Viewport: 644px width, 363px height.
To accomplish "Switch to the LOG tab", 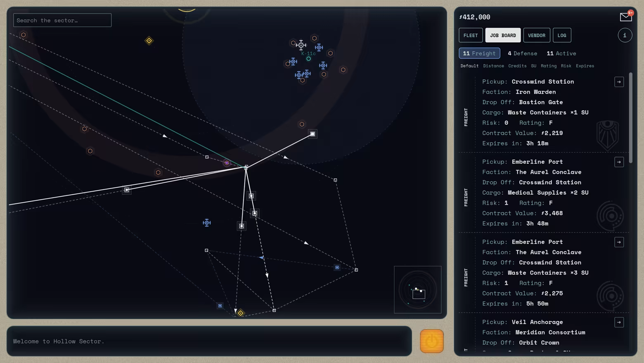I will [x=562, y=35].
